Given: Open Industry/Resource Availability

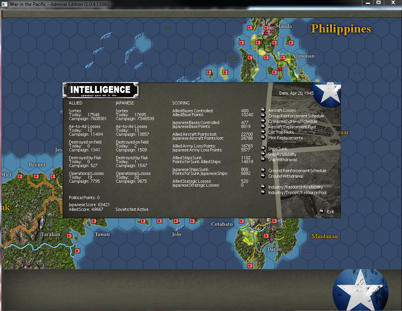Looking at the screenshot, I should coord(296,187).
